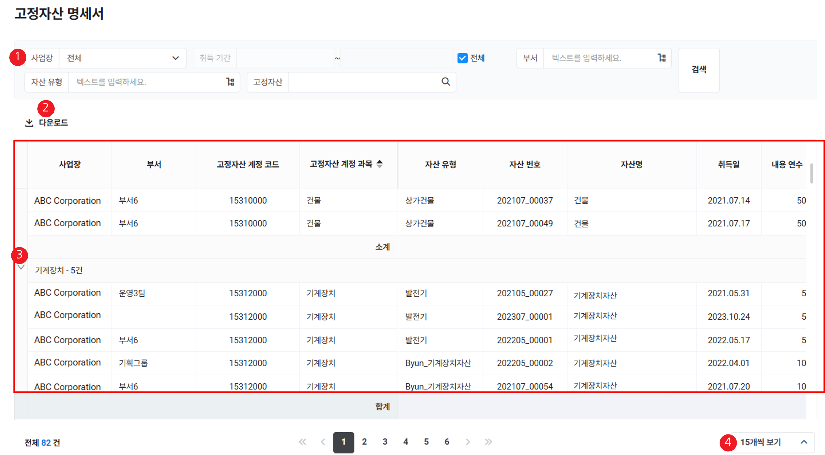The image size is (825, 455).
Task: Open the 사업장 dropdown
Action: [122, 58]
